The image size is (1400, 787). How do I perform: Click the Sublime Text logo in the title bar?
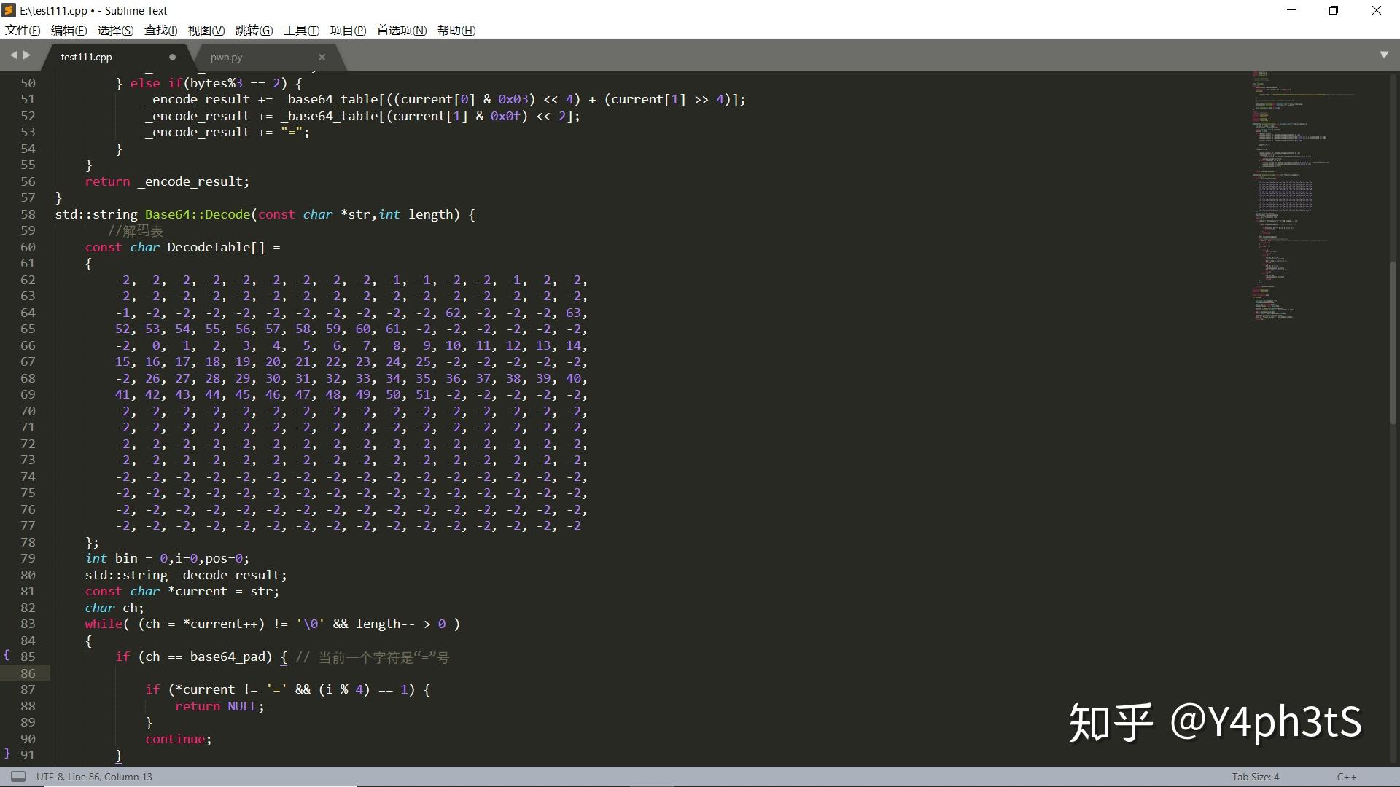click(10, 10)
